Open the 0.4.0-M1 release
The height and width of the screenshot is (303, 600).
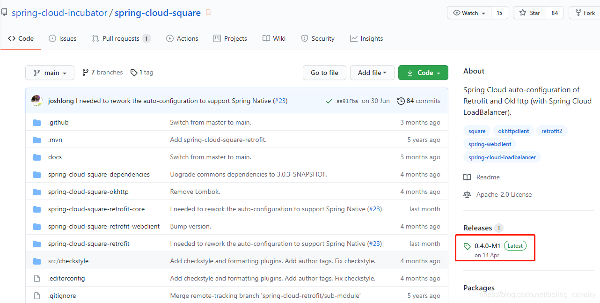(487, 246)
